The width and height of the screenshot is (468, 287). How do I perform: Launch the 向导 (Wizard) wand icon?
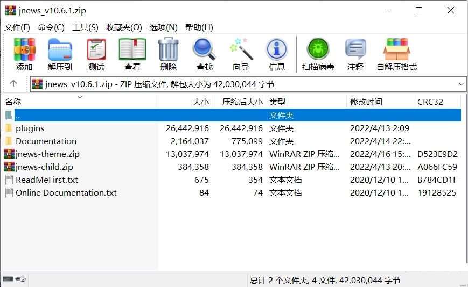241,49
